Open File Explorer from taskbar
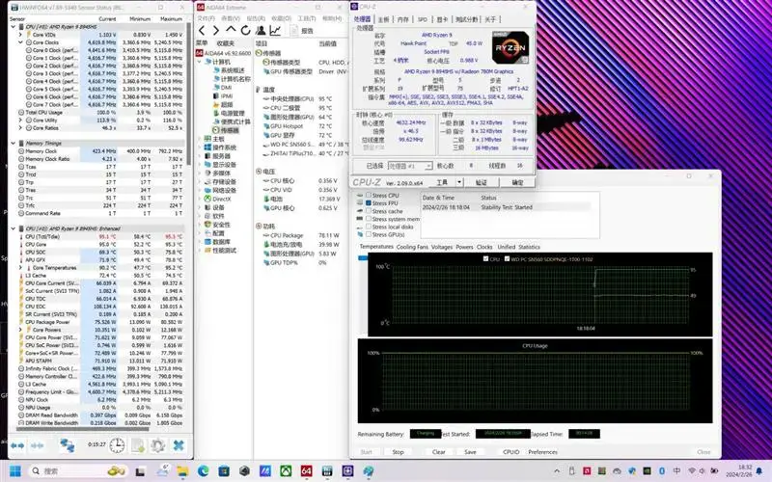This screenshot has width=772, height=482. tap(182, 471)
